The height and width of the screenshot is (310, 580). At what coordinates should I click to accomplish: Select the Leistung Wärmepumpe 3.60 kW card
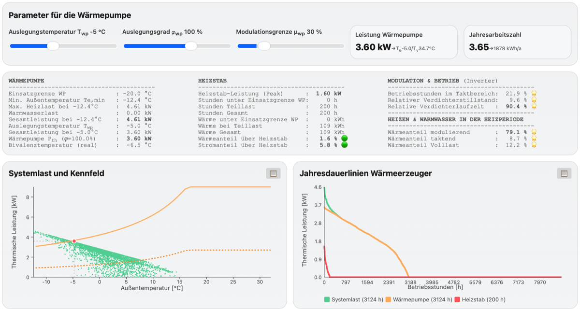click(x=404, y=42)
